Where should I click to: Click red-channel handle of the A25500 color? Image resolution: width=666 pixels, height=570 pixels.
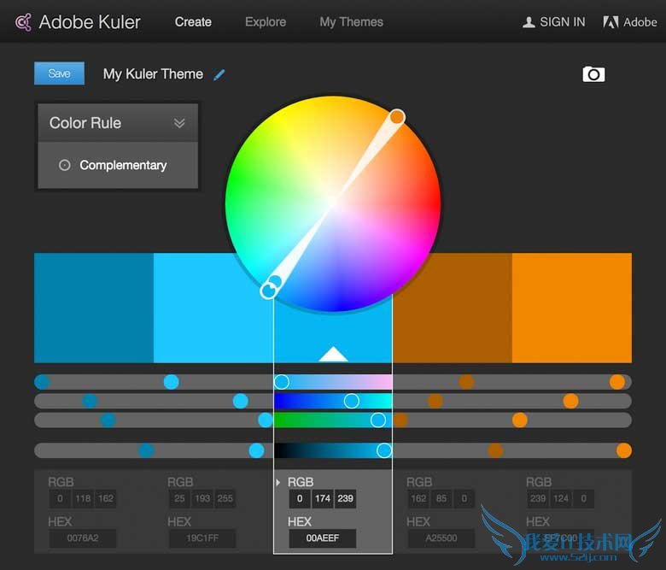click(x=466, y=382)
